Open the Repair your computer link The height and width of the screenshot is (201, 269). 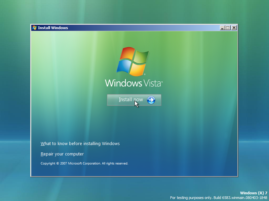62,154
